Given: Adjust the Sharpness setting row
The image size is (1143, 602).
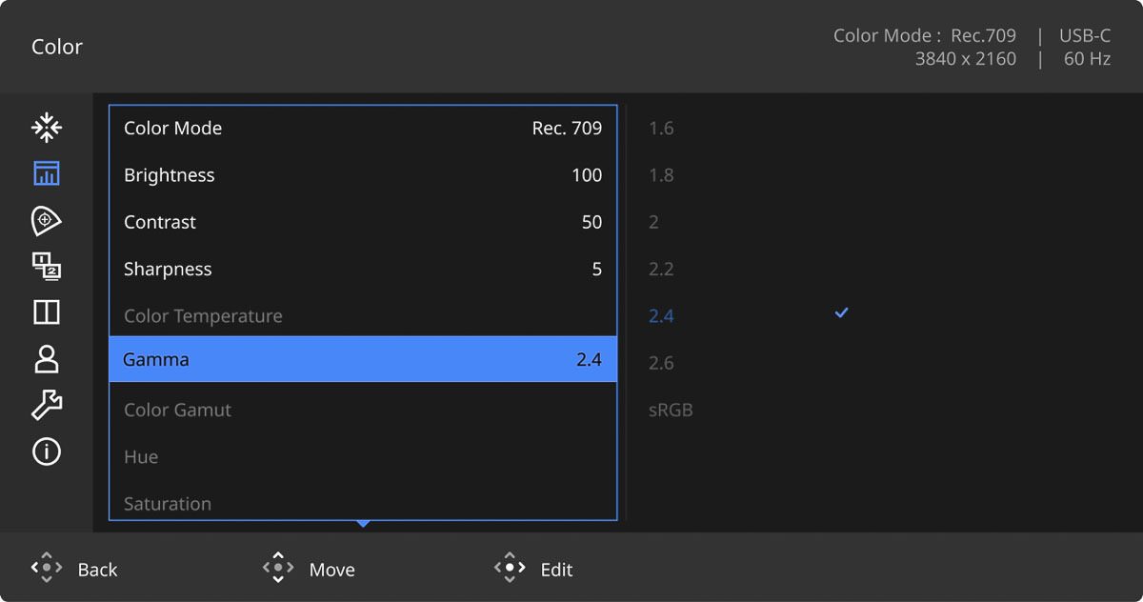Looking at the screenshot, I should [x=363, y=270].
